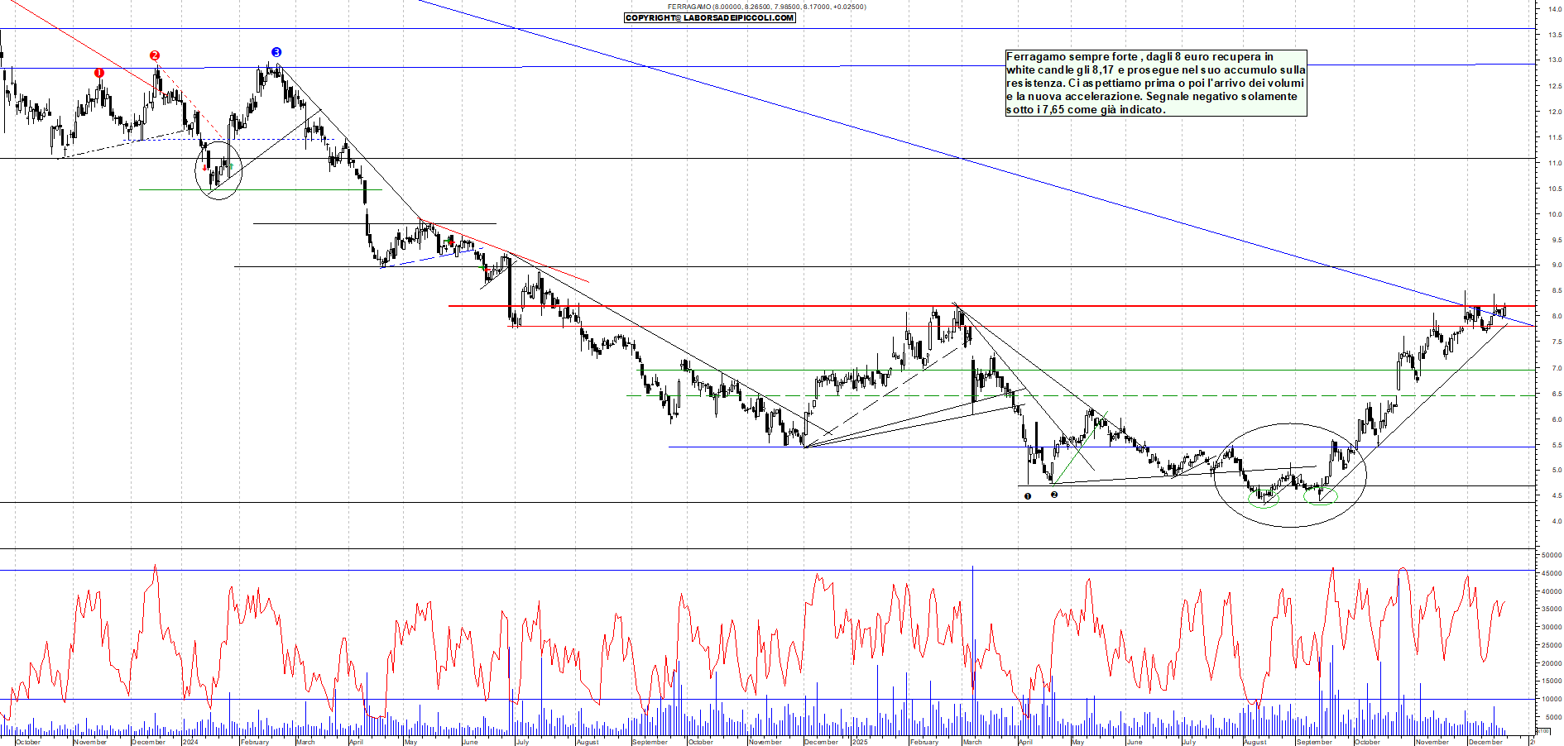Click the black number 2 marker below April low
The height and width of the screenshot is (746, 1564).
[x=1054, y=495]
